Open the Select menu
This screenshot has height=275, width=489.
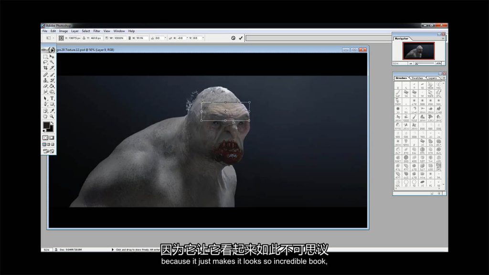coord(86,31)
